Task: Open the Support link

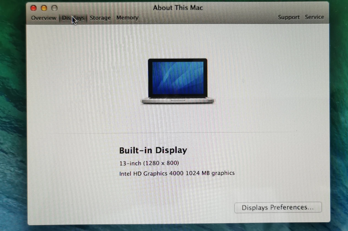Action: click(x=288, y=17)
